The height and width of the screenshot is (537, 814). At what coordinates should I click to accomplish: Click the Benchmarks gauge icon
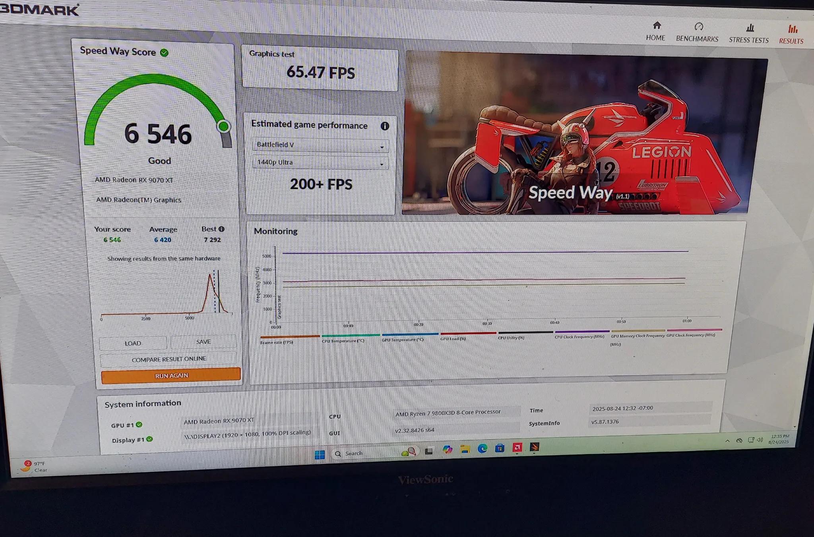[x=698, y=27]
